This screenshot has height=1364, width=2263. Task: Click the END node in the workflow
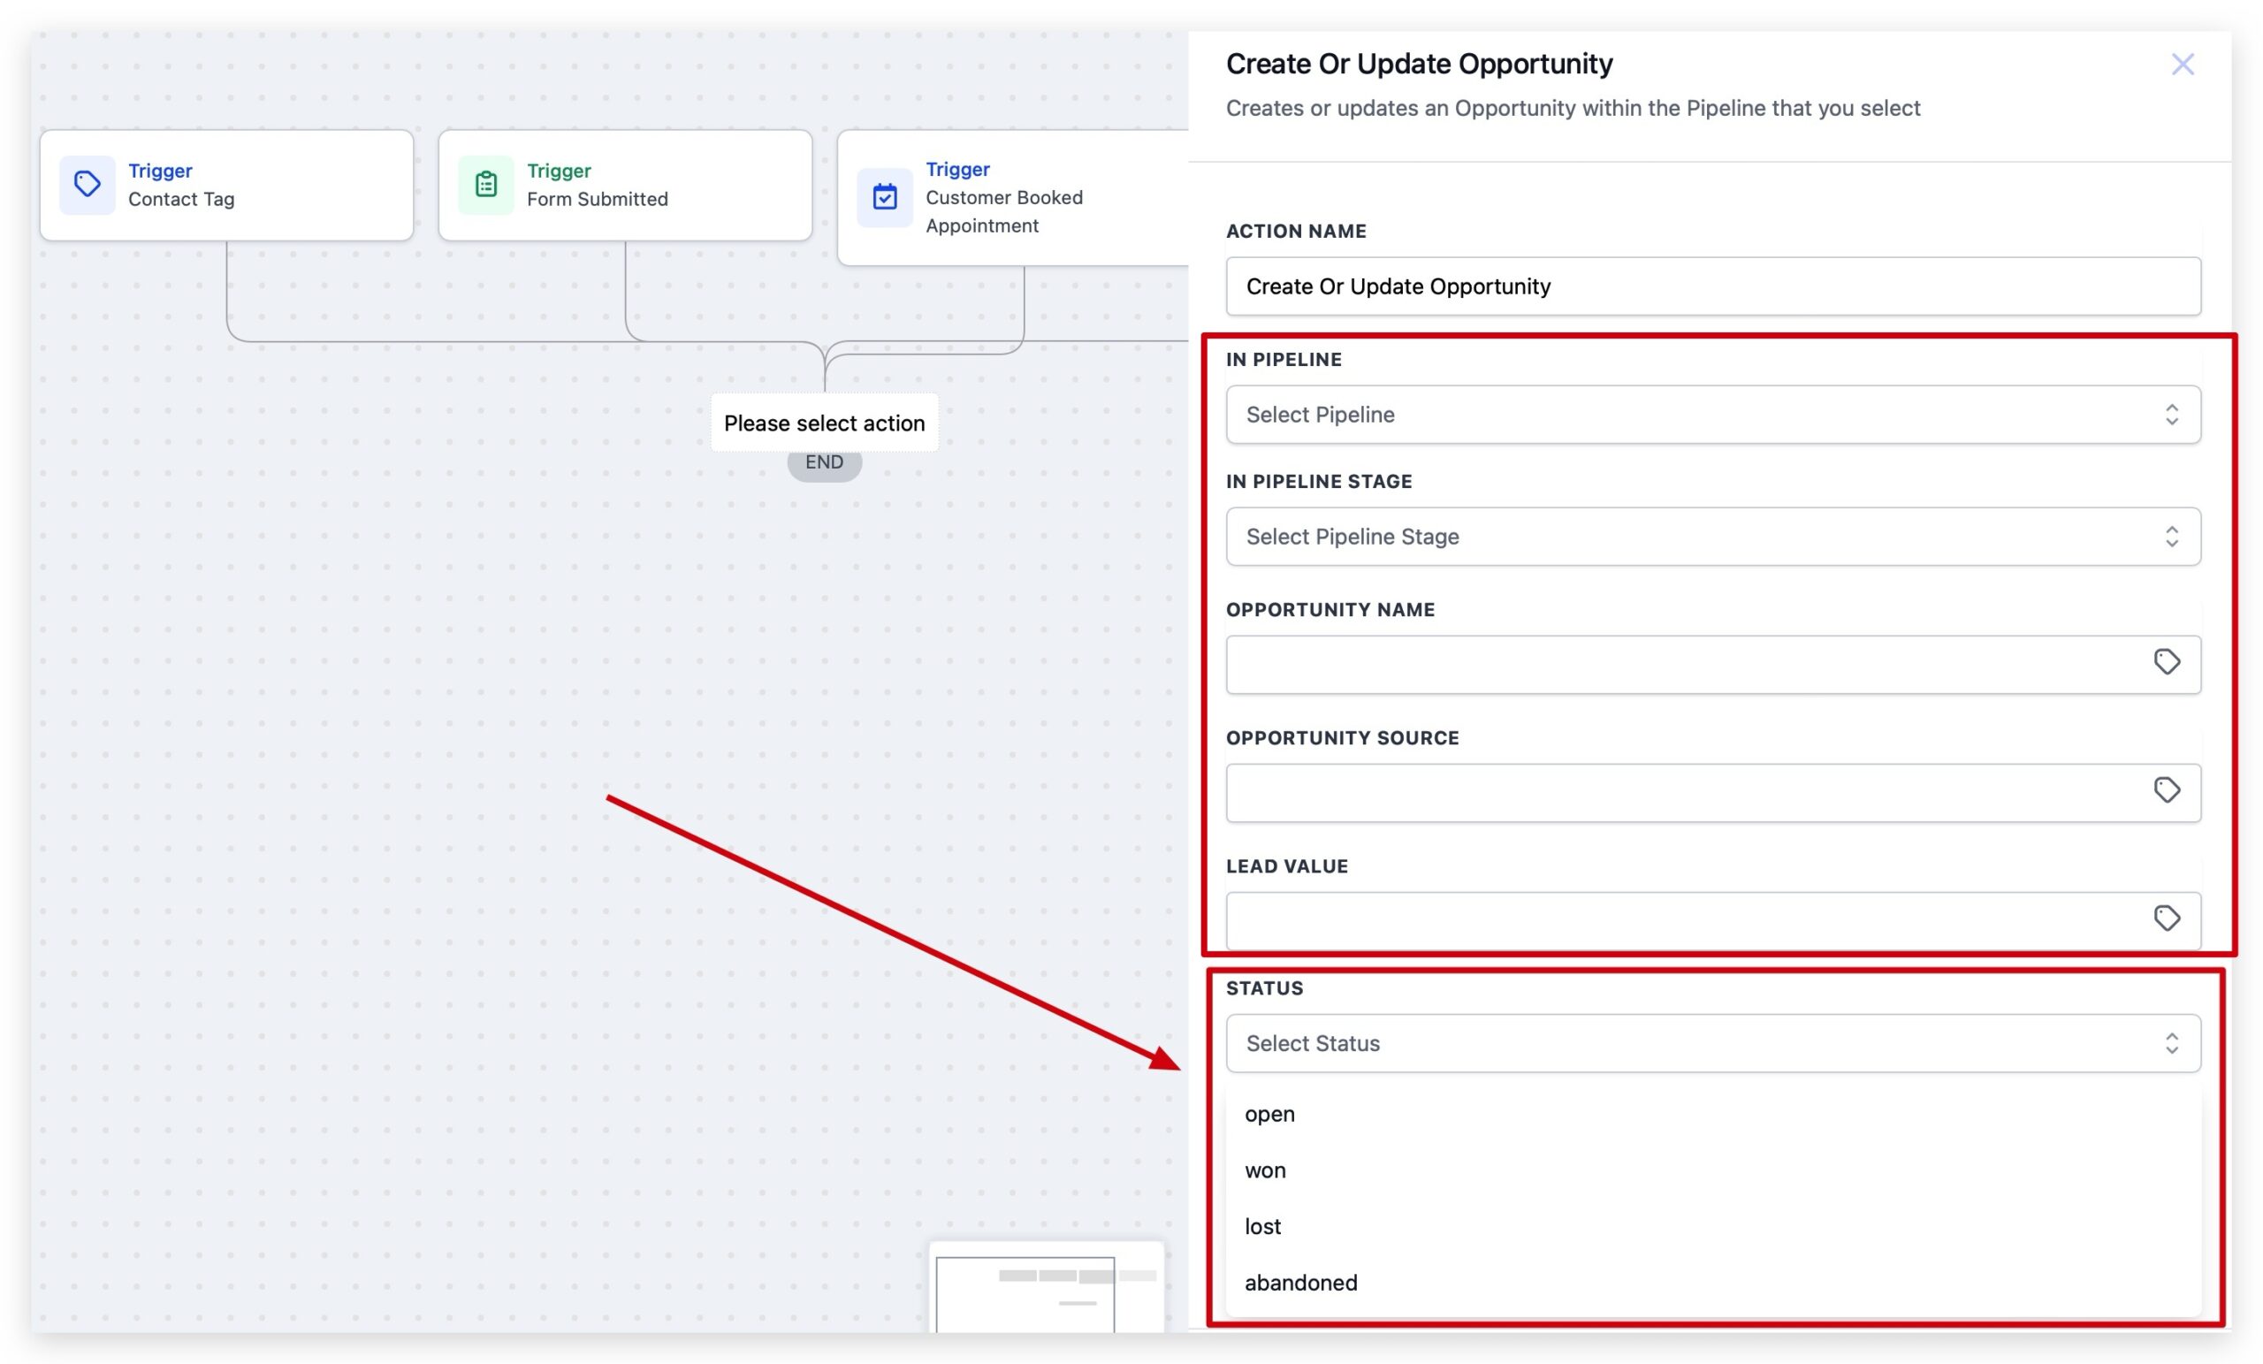pos(824,462)
